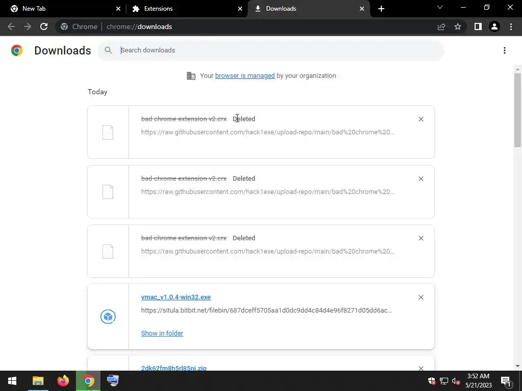
Task: Open the side panel icon
Action: pos(478,26)
